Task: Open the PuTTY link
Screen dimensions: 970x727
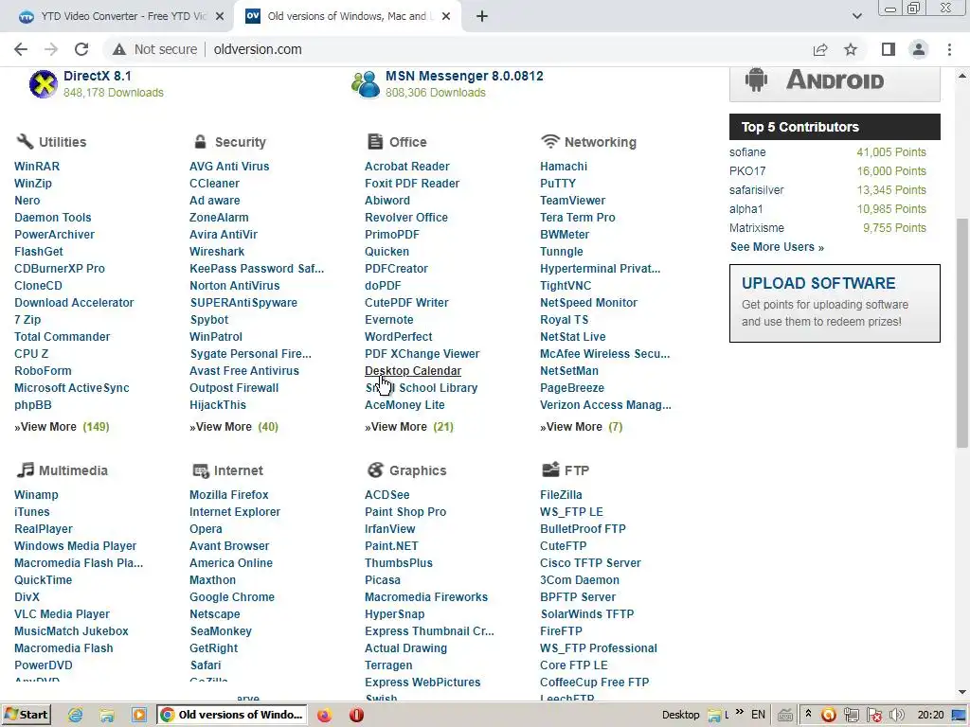Action: (x=557, y=184)
